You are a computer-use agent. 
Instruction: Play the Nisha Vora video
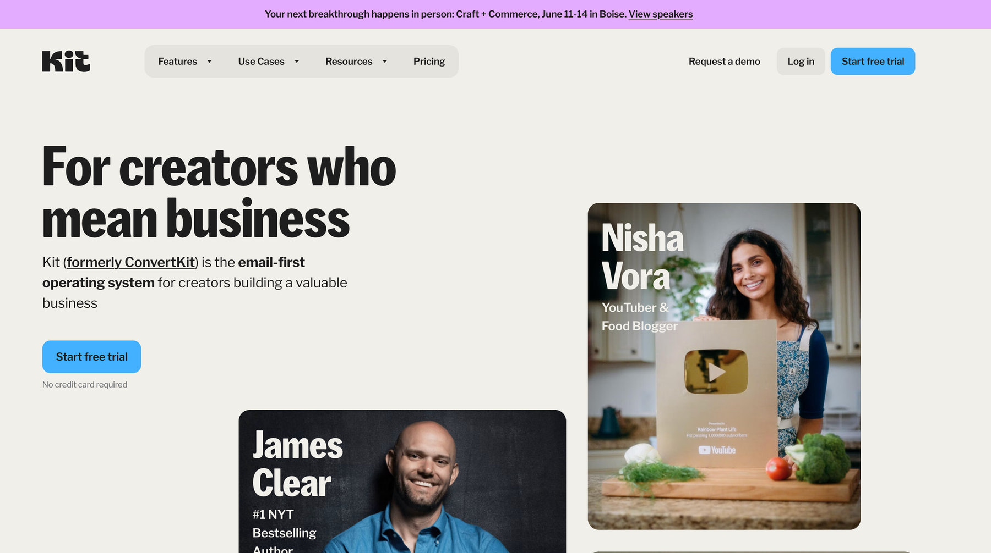716,372
